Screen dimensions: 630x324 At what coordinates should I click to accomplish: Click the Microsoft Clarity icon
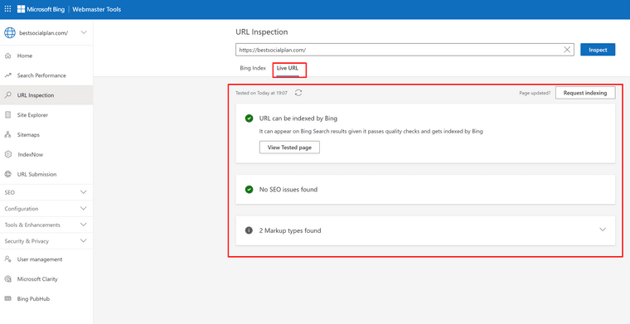7,279
